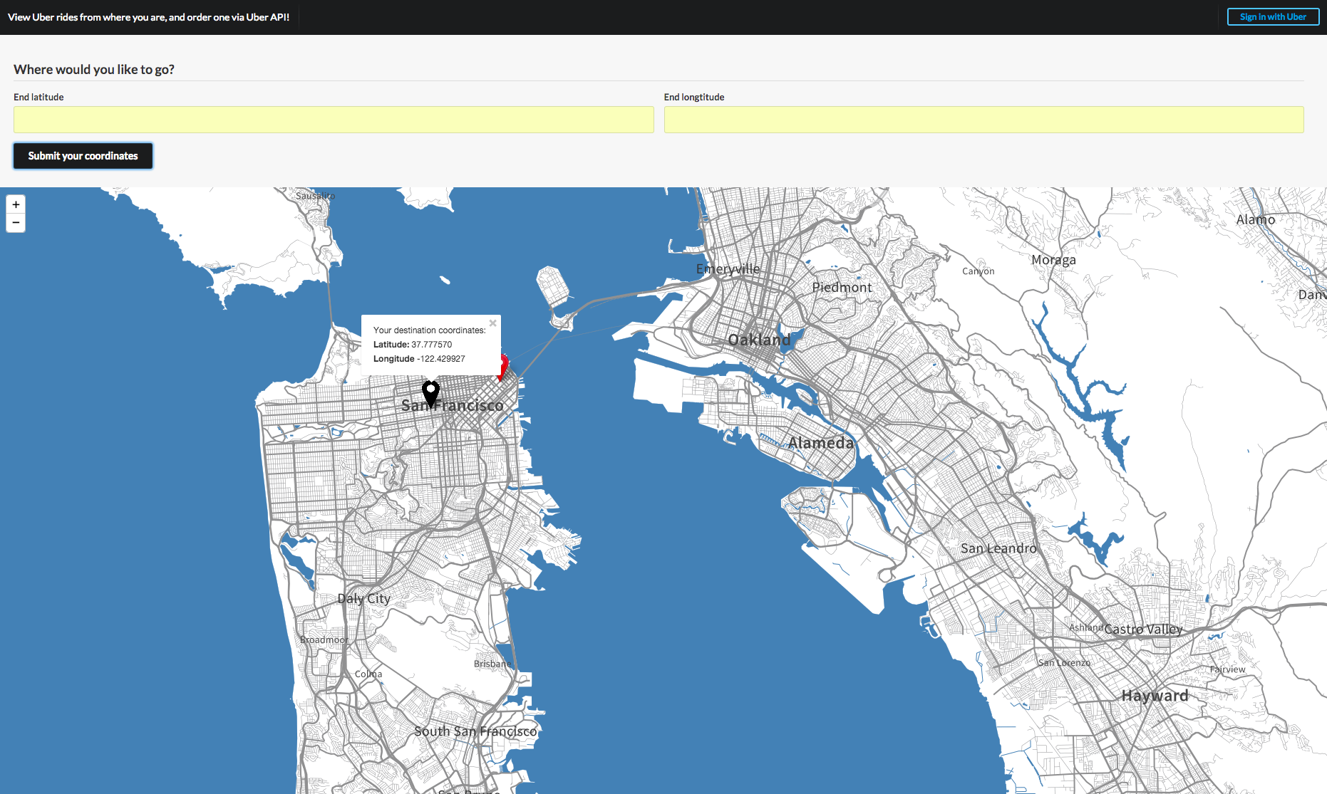The width and height of the screenshot is (1327, 794).
Task: Click the Oakland label on the map
Action: 760,340
